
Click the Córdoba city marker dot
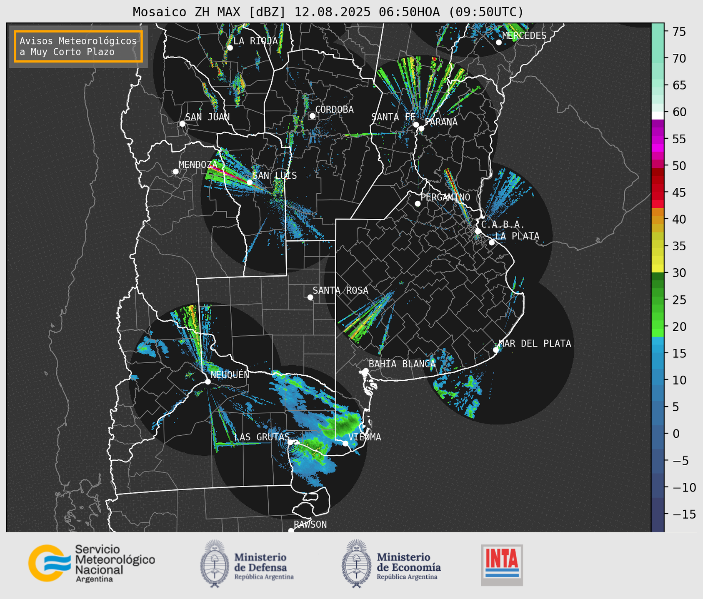[x=312, y=116]
